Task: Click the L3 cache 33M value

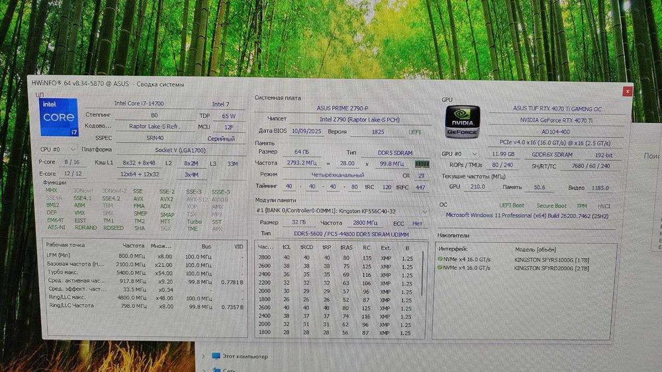Action: [x=232, y=164]
